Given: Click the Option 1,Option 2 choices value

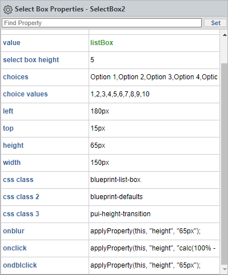Looking at the screenshot, I should [x=154, y=77].
